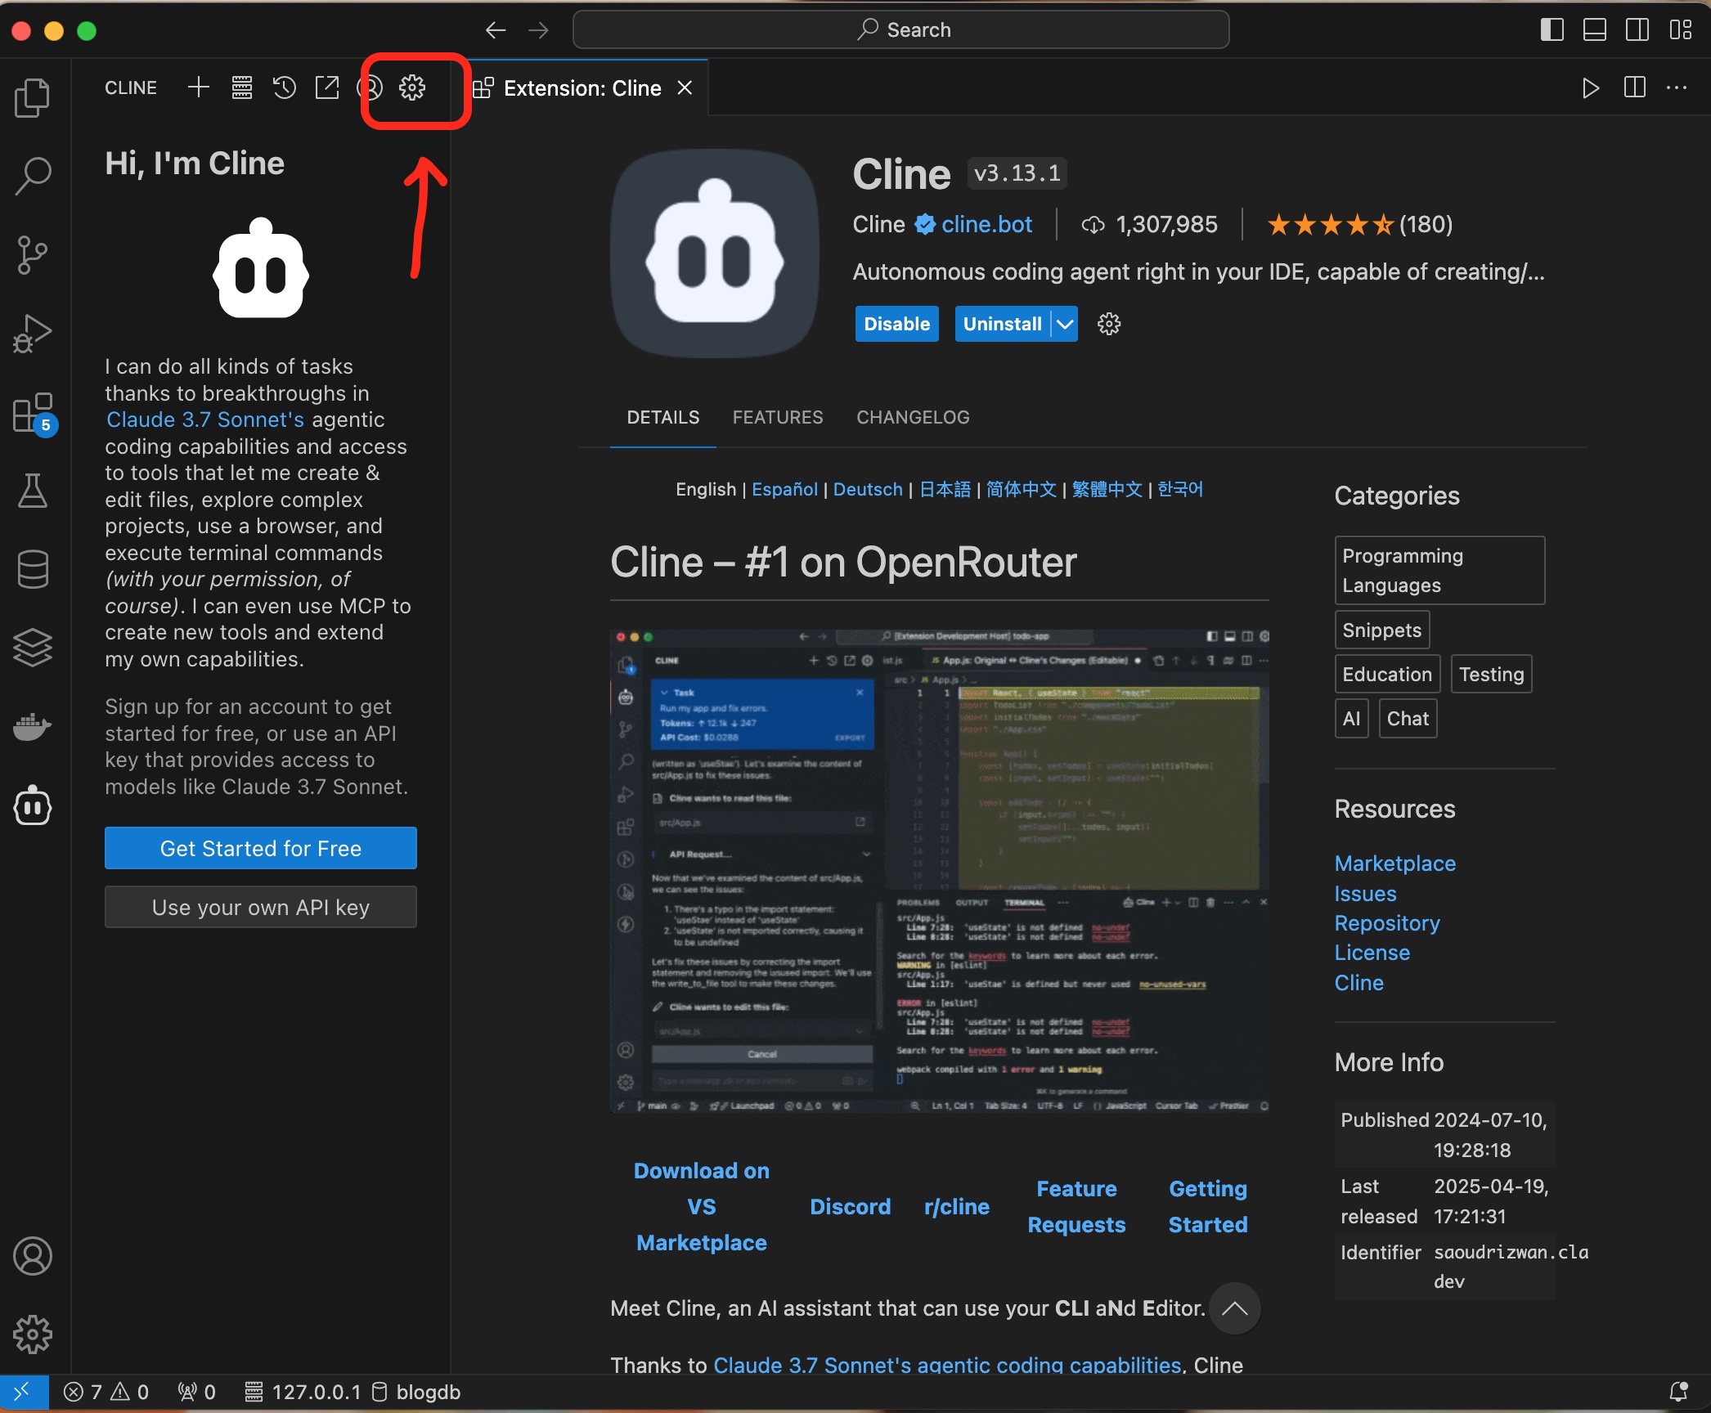Go forward with right arrow in title bar

[x=538, y=30]
